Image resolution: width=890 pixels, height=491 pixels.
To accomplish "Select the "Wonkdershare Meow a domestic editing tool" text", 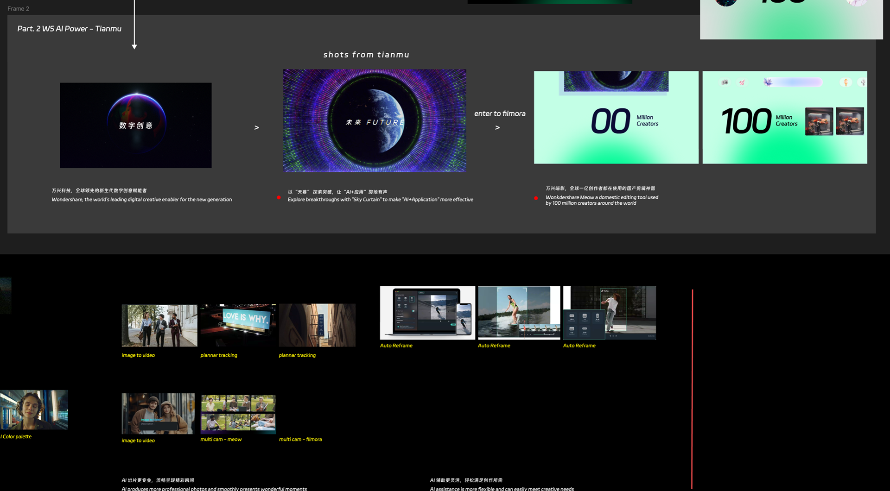I will [x=602, y=200].
